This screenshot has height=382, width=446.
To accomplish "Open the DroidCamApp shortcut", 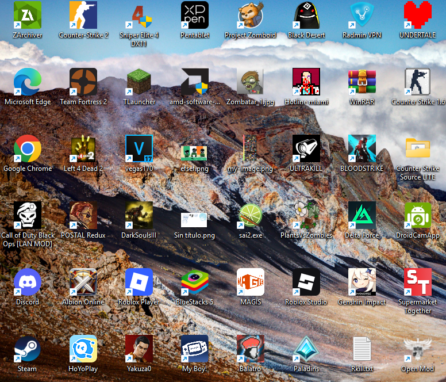I will tap(418, 215).
